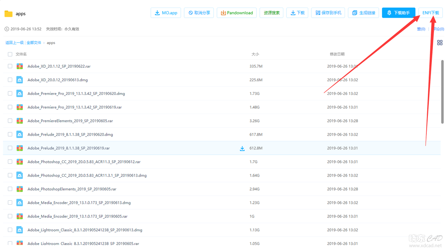Check the Adobe_XD_20.0.12 dmg checkbox
This screenshot has width=447, height=251.
pyautogui.click(x=10, y=80)
